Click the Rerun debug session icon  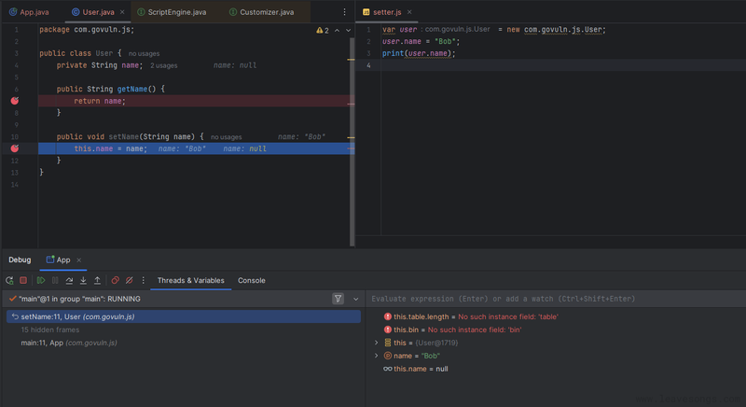coord(9,280)
